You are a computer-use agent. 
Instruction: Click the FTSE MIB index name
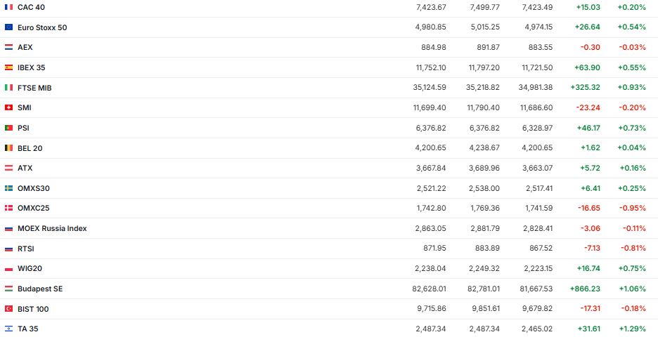34,88
